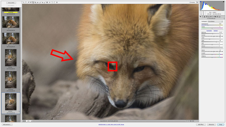Go to the next image arrow
This screenshot has height=127, width=226.
click(x=188, y=121)
